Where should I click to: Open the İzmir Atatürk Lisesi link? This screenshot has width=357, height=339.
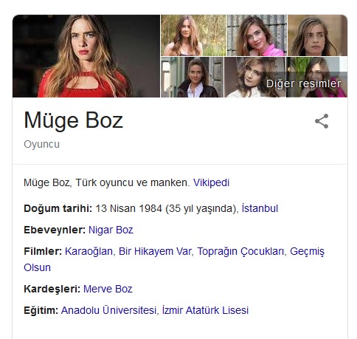tap(205, 310)
